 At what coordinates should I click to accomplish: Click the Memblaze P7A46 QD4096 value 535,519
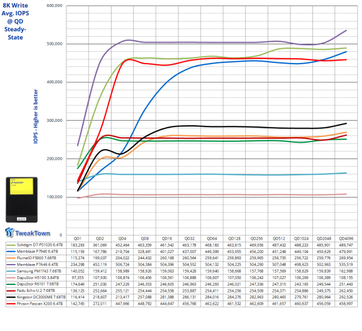click(346, 265)
